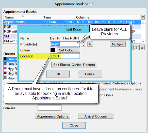This screenshot has height=133, width=148.
Task: Select the dark red Hyg room entry
Action: point(10,73)
